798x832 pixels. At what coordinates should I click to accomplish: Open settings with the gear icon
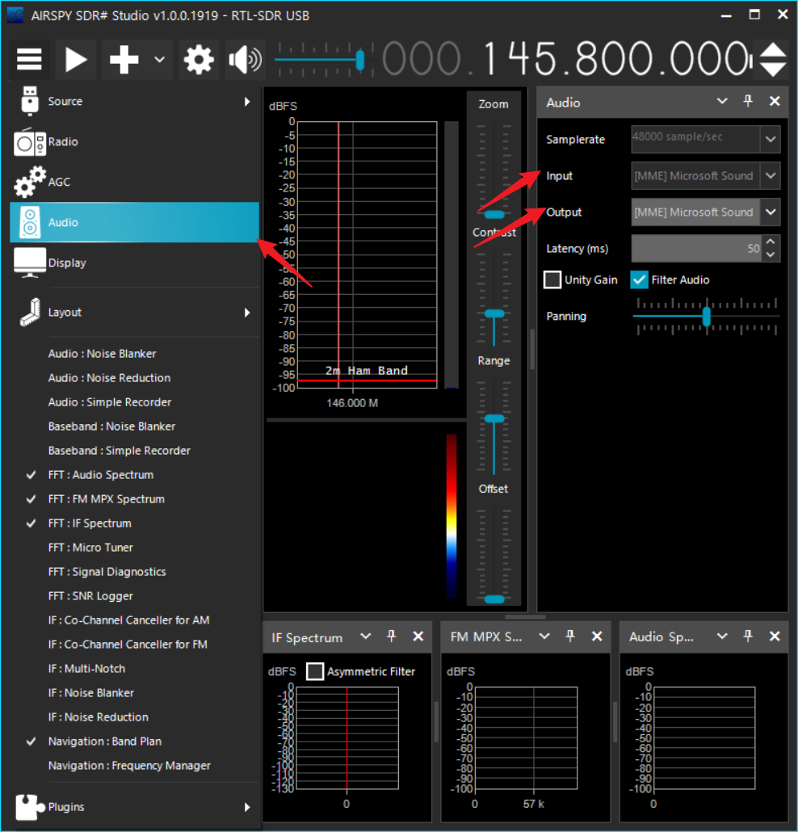click(x=199, y=59)
